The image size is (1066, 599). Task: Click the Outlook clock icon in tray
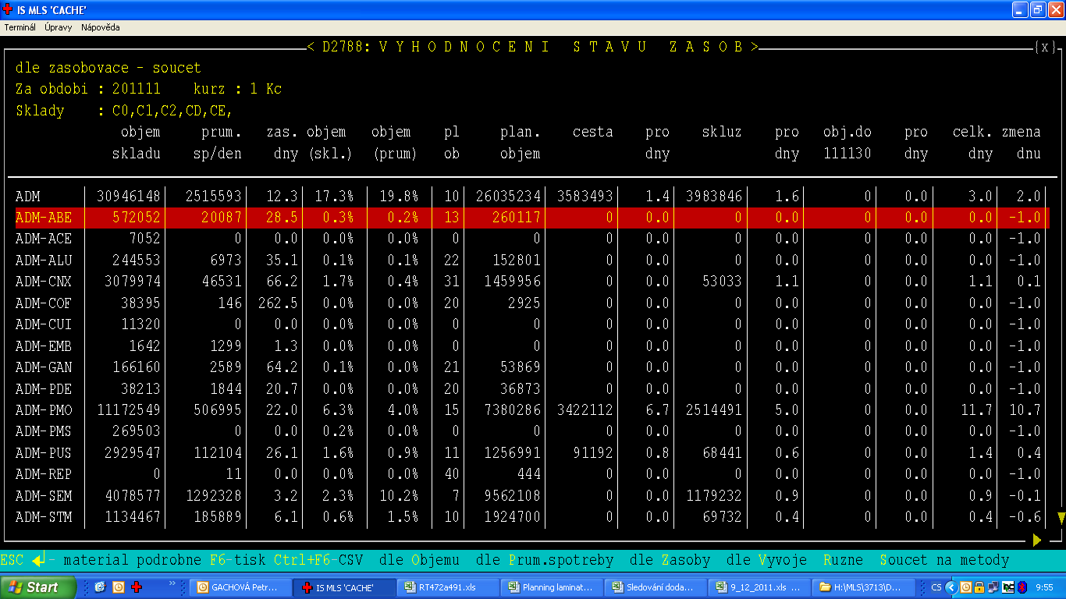[966, 587]
